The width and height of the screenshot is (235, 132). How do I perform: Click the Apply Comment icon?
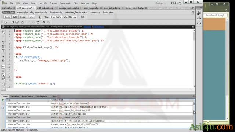click(x=3, y=84)
